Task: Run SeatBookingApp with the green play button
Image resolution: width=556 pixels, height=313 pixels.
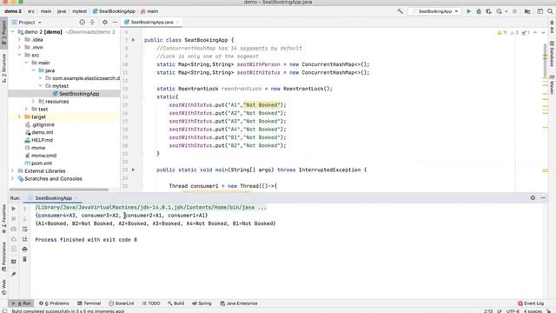Action: coord(468,11)
